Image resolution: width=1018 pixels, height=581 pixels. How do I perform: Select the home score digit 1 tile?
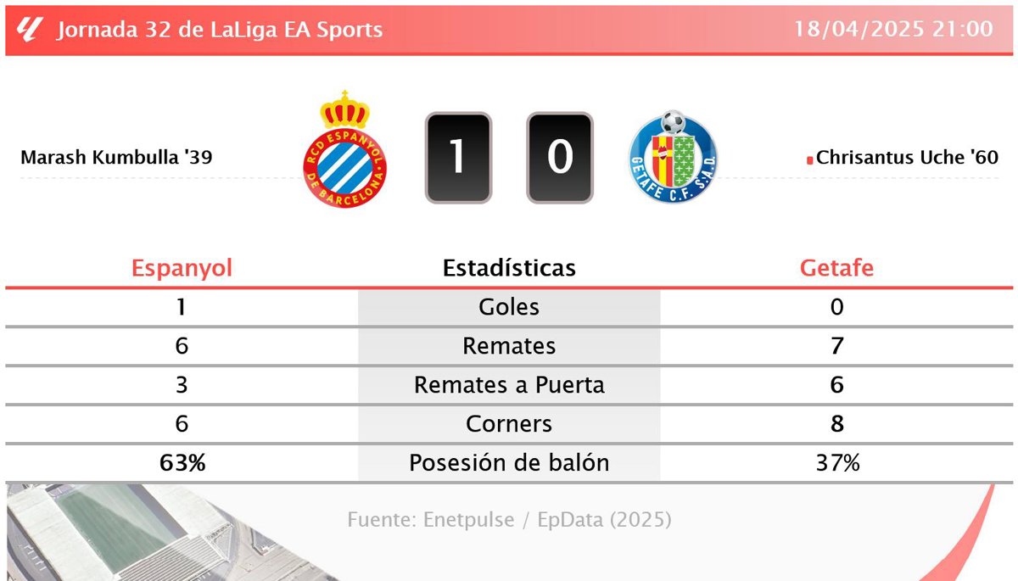tap(458, 158)
